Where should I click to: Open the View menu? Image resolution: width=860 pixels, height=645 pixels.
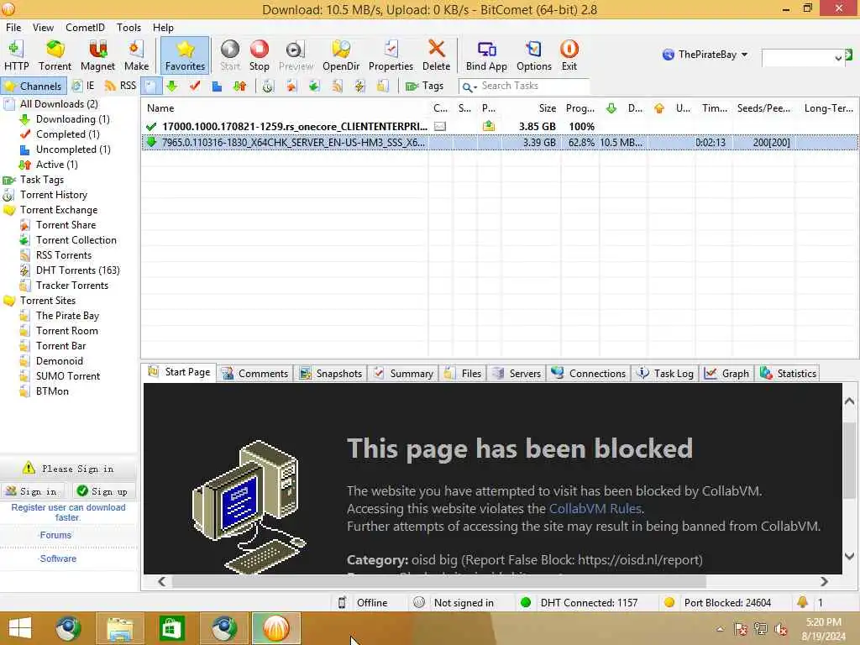click(x=43, y=28)
